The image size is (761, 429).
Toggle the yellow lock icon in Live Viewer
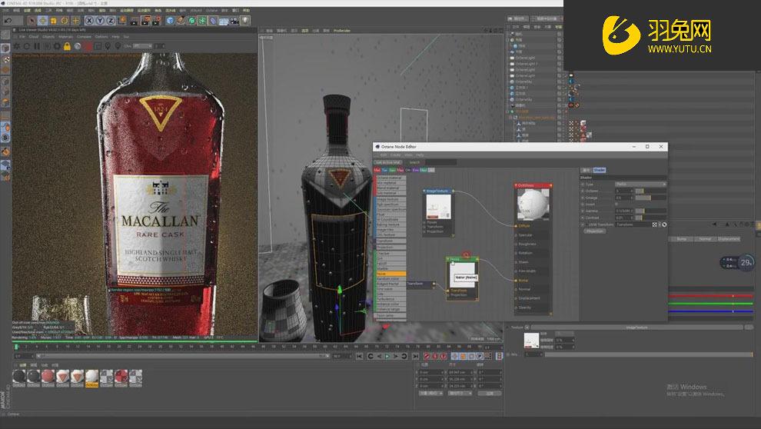(x=67, y=46)
